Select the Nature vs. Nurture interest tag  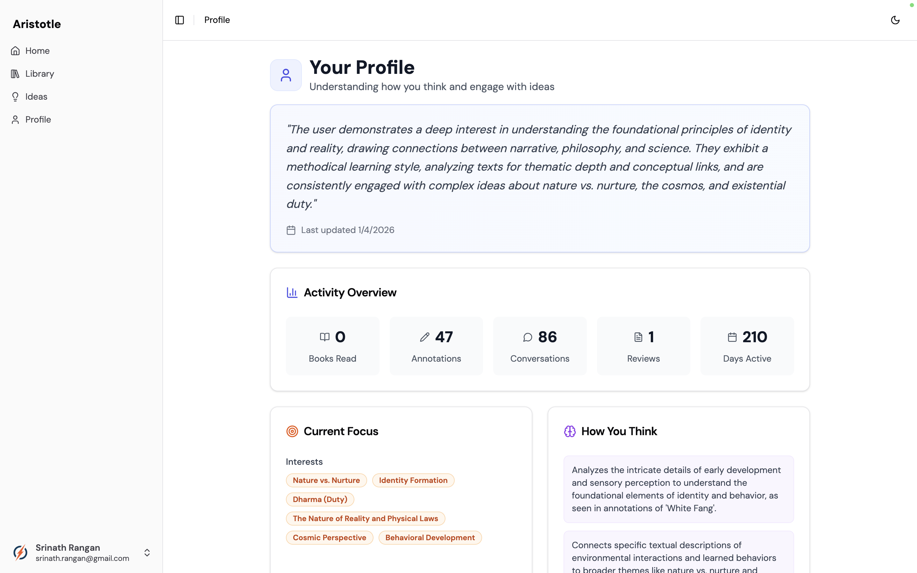point(326,480)
